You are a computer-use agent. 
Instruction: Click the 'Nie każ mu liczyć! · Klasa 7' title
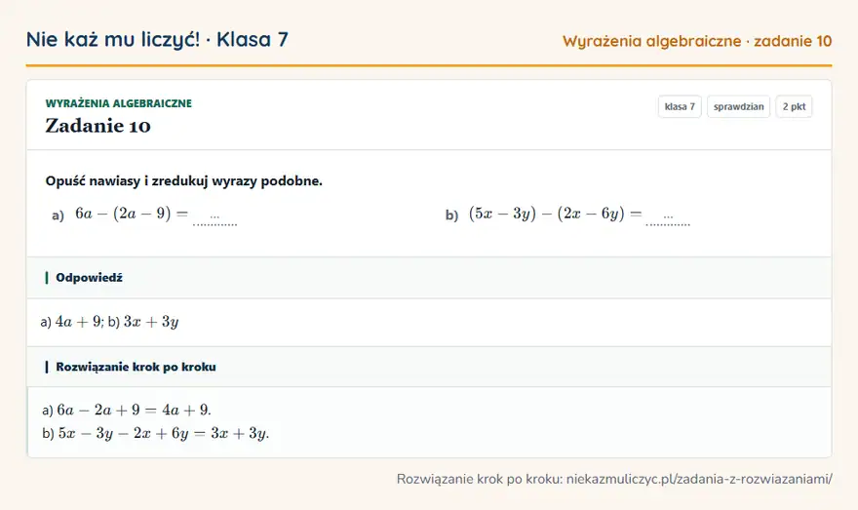pyautogui.click(x=157, y=39)
